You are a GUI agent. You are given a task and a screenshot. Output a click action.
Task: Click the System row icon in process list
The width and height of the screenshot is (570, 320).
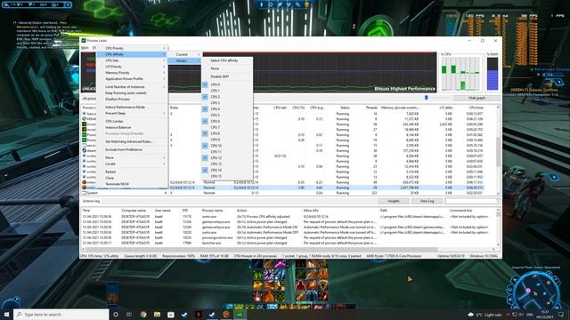coord(84,193)
